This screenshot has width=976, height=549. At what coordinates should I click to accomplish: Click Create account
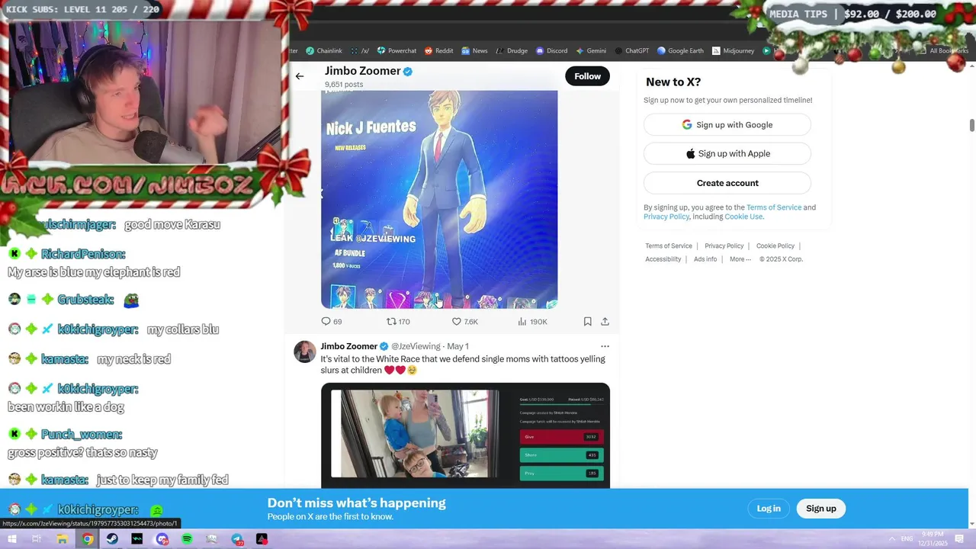727,183
